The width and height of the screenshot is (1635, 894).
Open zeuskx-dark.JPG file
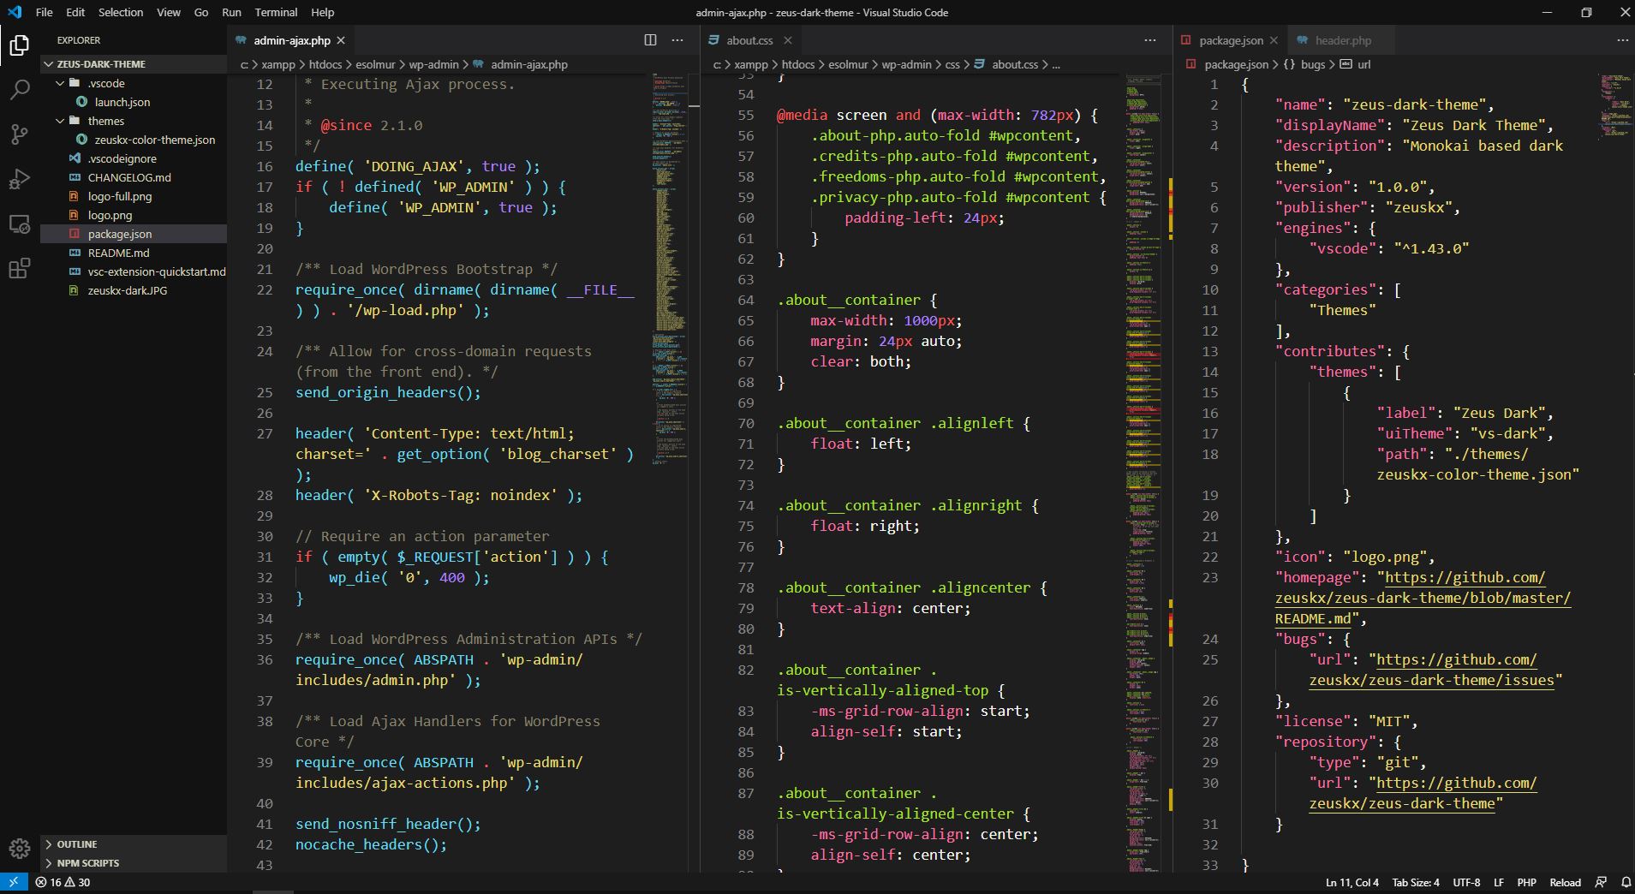pyautogui.click(x=133, y=290)
